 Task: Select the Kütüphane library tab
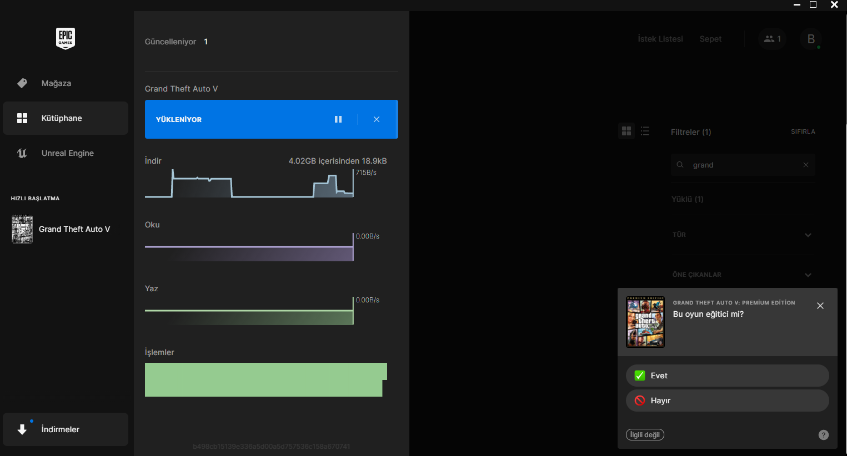(66, 118)
